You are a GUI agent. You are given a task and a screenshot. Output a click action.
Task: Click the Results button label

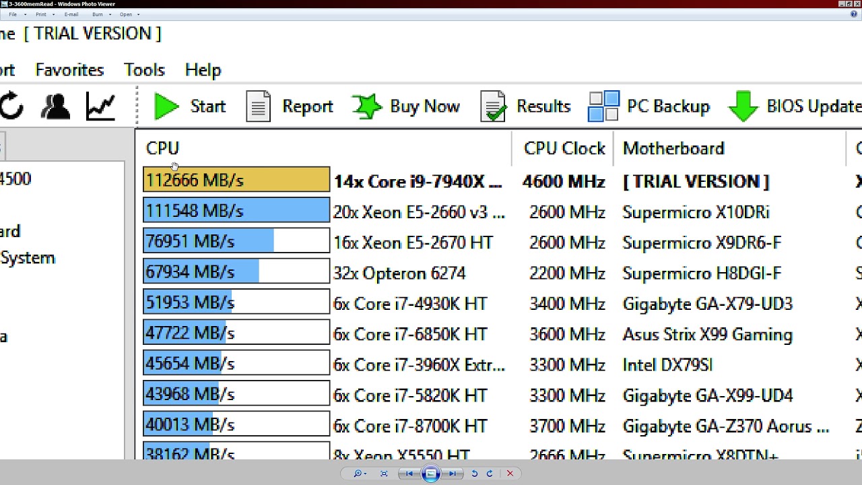543,106
